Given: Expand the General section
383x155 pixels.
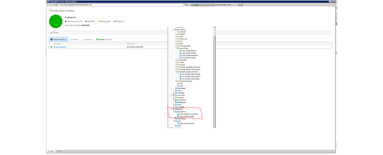Looking at the screenshot, I should [51, 32].
